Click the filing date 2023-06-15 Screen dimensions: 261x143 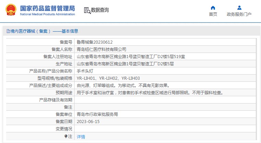click(88, 122)
